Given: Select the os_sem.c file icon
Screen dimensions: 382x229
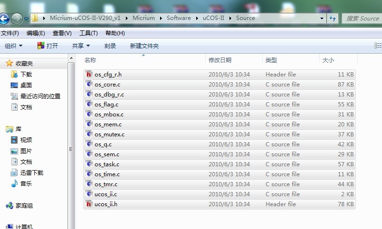Looking at the screenshot, I should coord(89,154).
